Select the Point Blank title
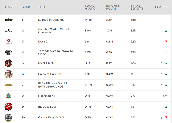The image size is (172, 123). click(46, 63)
